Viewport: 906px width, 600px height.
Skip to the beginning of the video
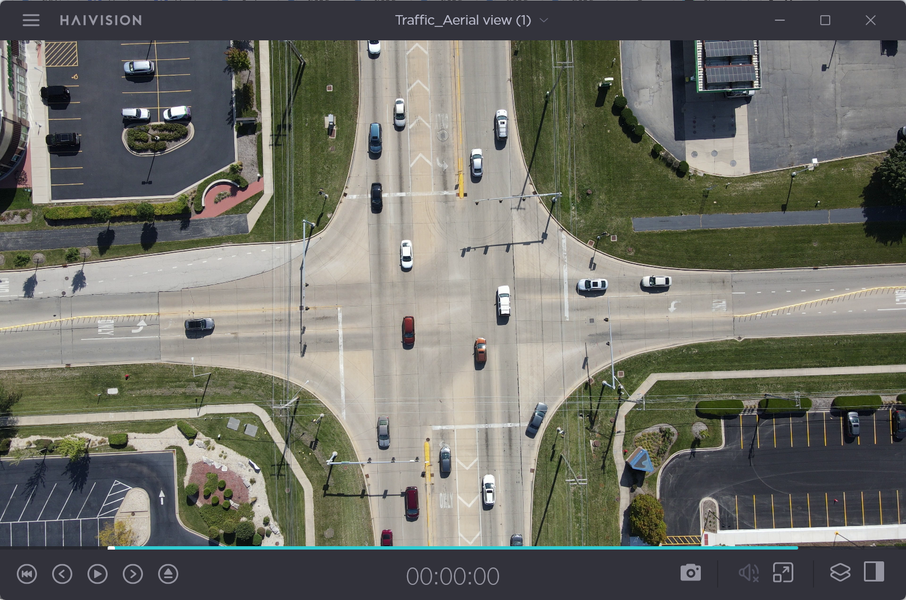click(27, 574)
